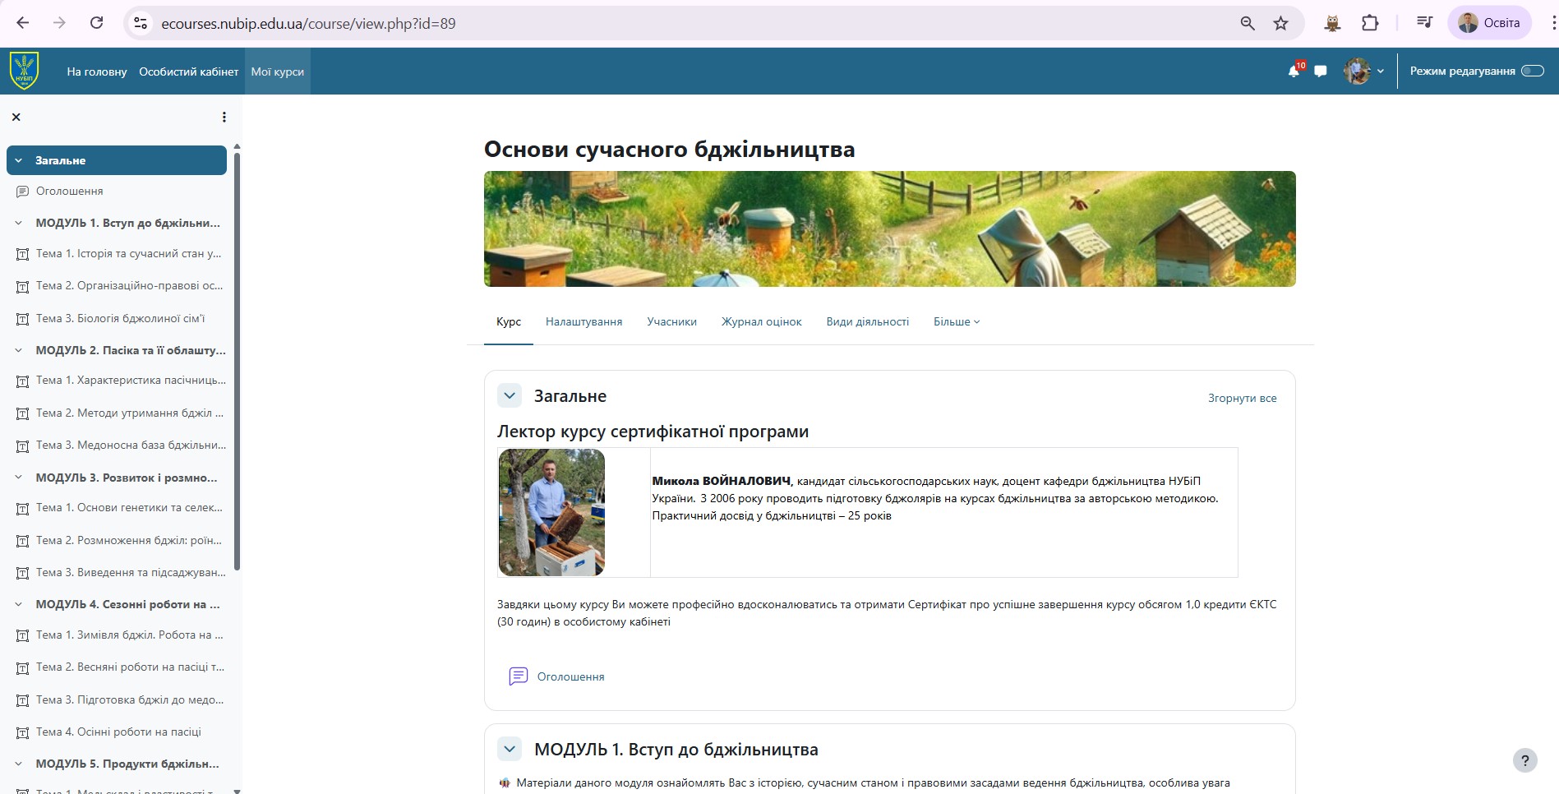Open Тема 2. Методи утримання бджіл
This screenshot has height=794, width=1559.
(x=130, y=413)
